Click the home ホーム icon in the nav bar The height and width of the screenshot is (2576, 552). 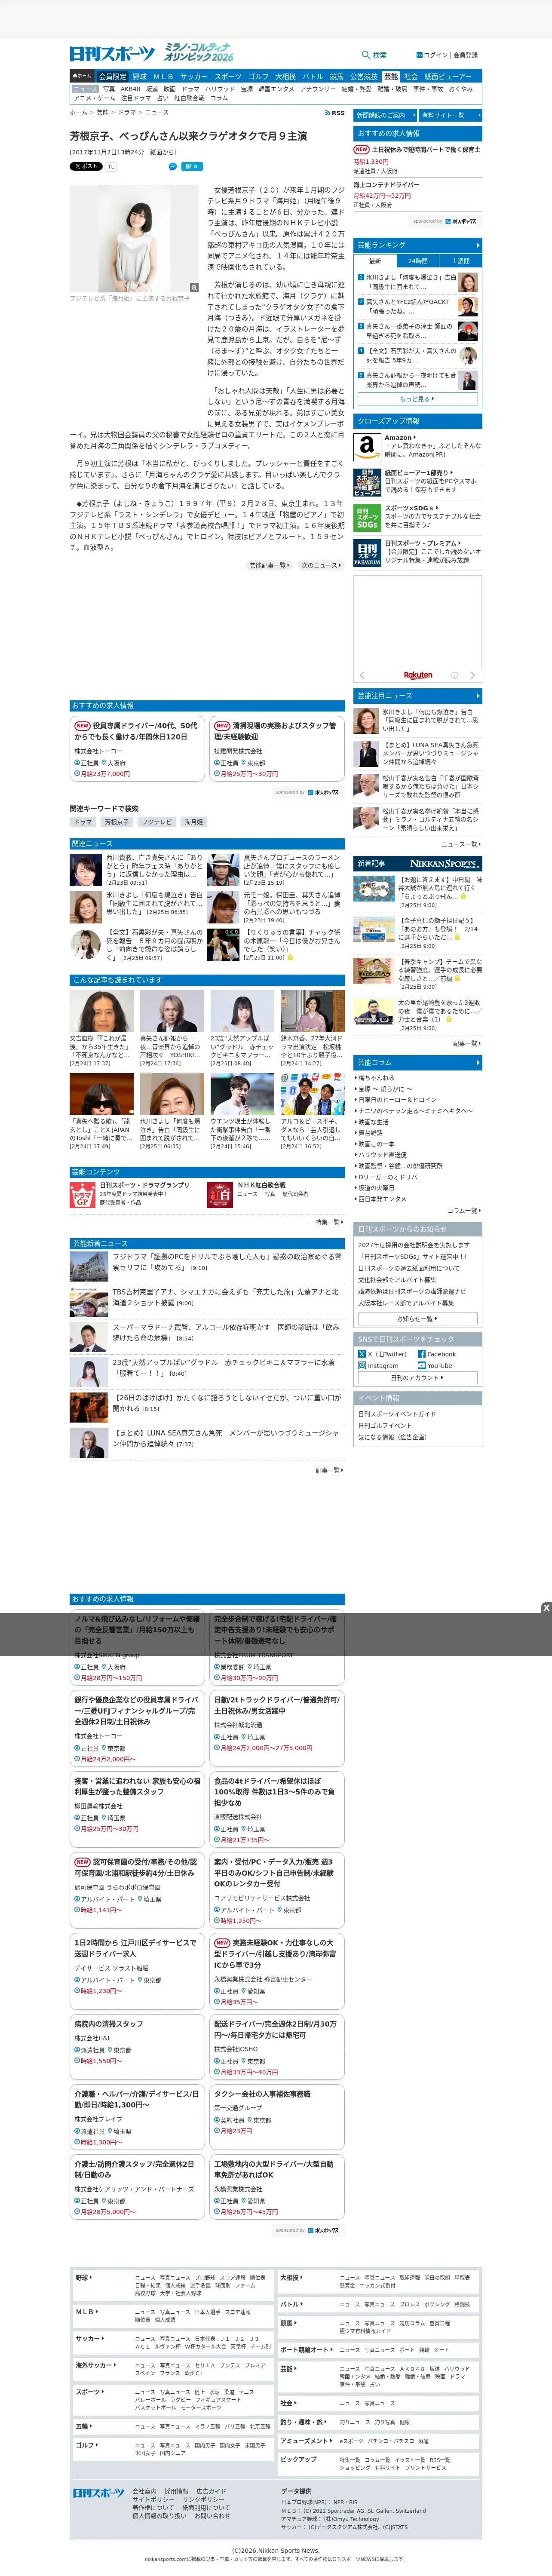82,76
